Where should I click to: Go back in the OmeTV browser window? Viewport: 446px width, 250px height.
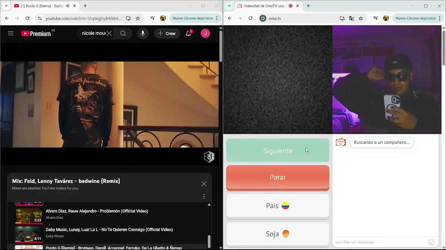click(230, 18)
